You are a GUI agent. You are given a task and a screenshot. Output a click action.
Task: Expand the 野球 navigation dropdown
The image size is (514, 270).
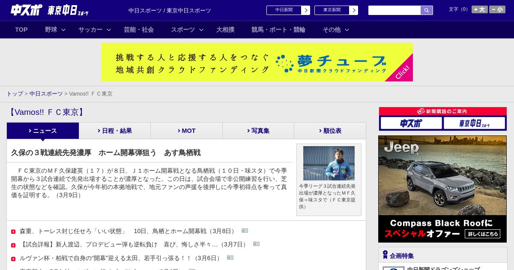pos(55,30)
